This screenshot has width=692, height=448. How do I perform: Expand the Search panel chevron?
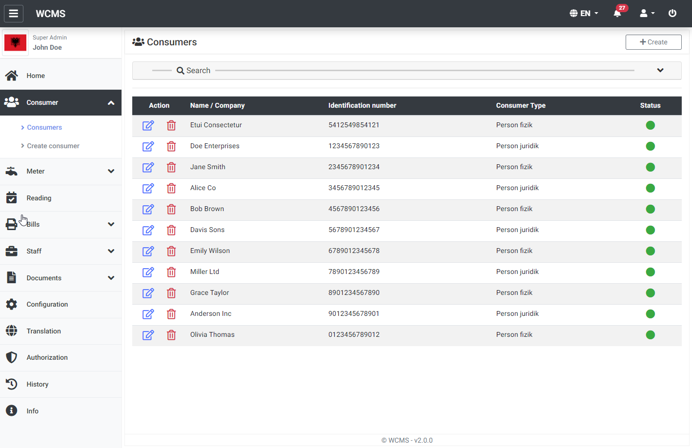coord(660,70)
